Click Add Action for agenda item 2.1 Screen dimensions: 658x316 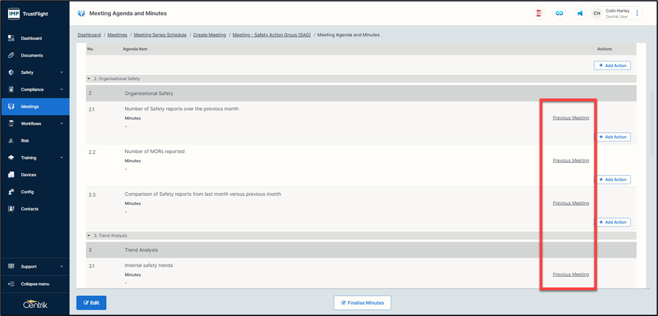[612, 137]
